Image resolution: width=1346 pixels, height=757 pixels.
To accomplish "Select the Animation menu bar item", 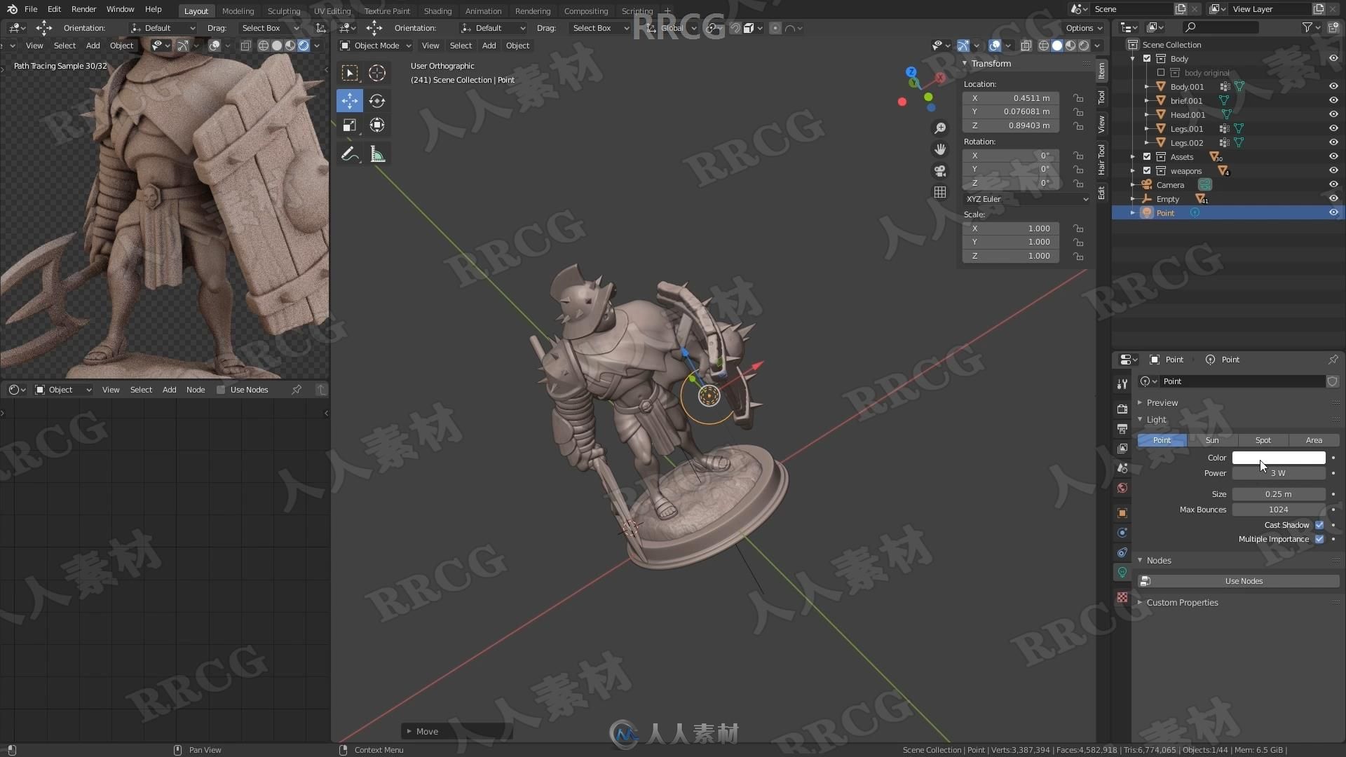I will (482, 11).
